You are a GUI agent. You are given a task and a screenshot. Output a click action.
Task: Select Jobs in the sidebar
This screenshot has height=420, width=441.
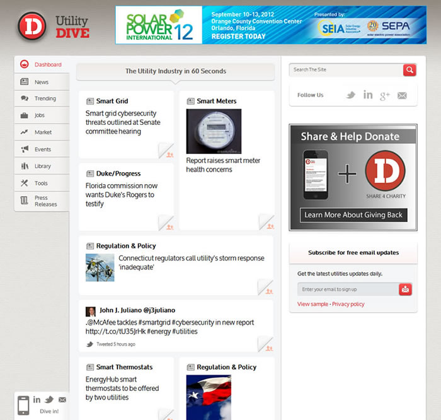click(x=42, y=115)
